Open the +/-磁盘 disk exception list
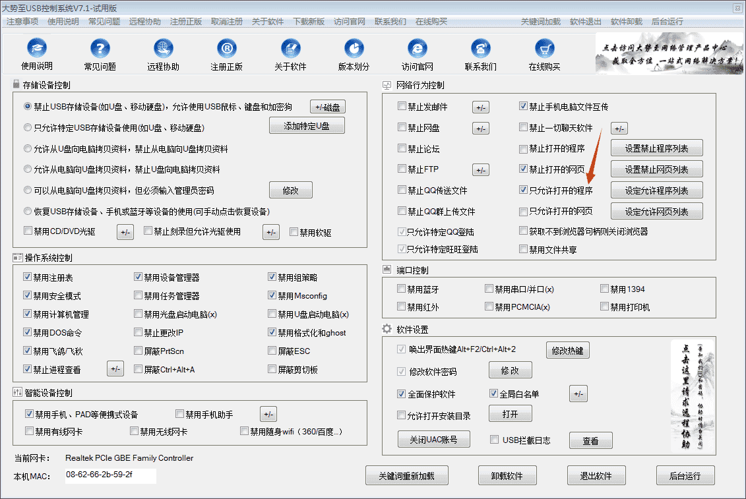The height and width of the screenshot is (499, 746). coord(328,106)
